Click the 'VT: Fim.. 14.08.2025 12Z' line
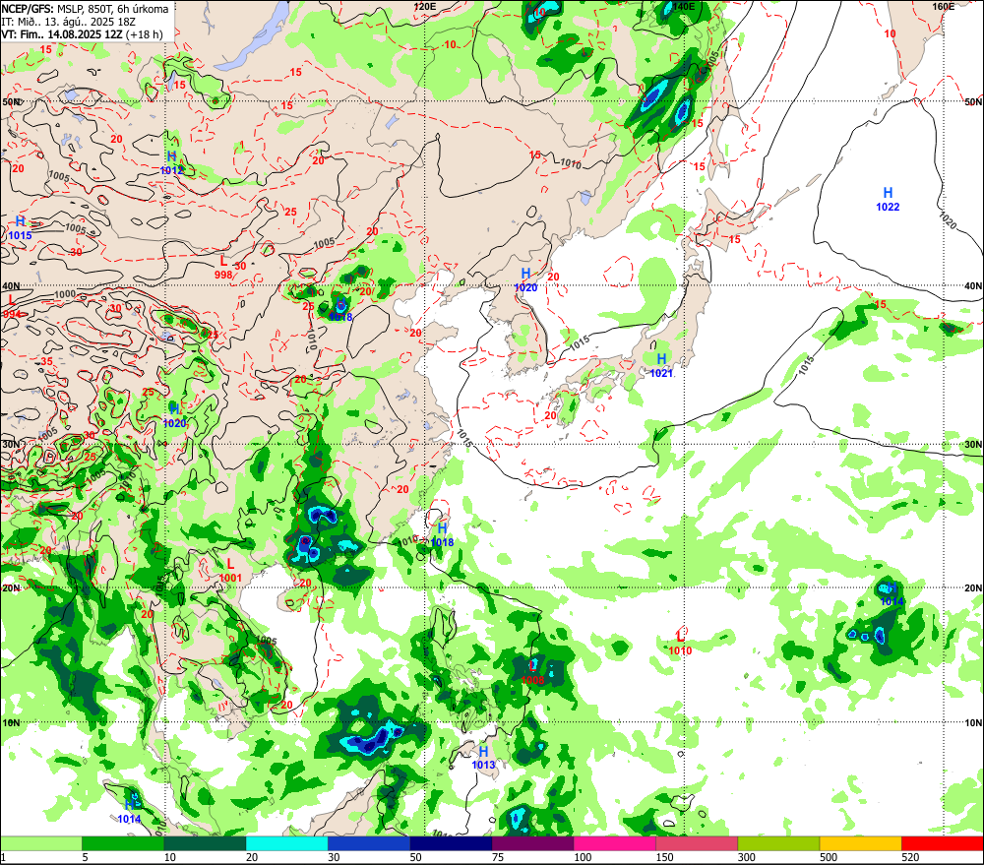The height and width of the screenshot is (865, 984). coord(61,33)
